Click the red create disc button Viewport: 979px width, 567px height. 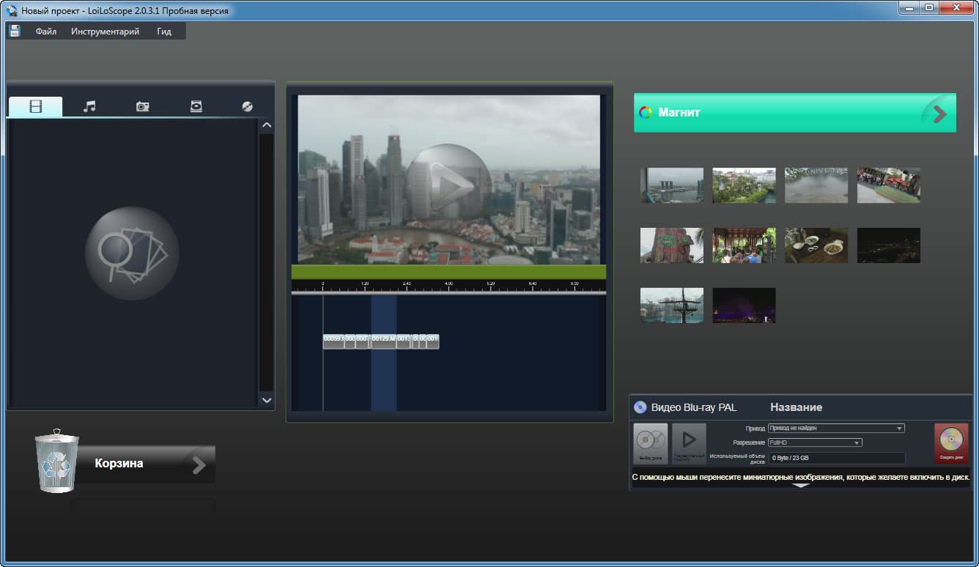952,442
